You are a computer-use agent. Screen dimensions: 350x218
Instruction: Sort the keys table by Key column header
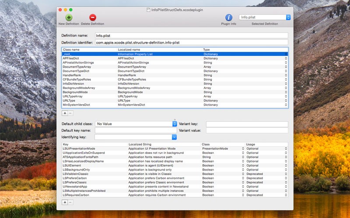point(95,144)
